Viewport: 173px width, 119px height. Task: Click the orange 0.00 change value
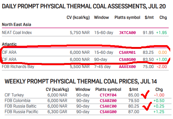click(162, 52)
